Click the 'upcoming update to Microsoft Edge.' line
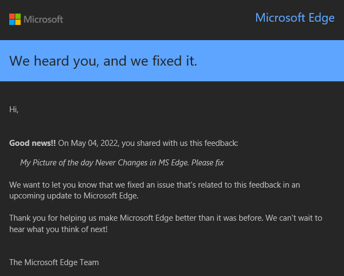344x276 pixels. [74, 196]
